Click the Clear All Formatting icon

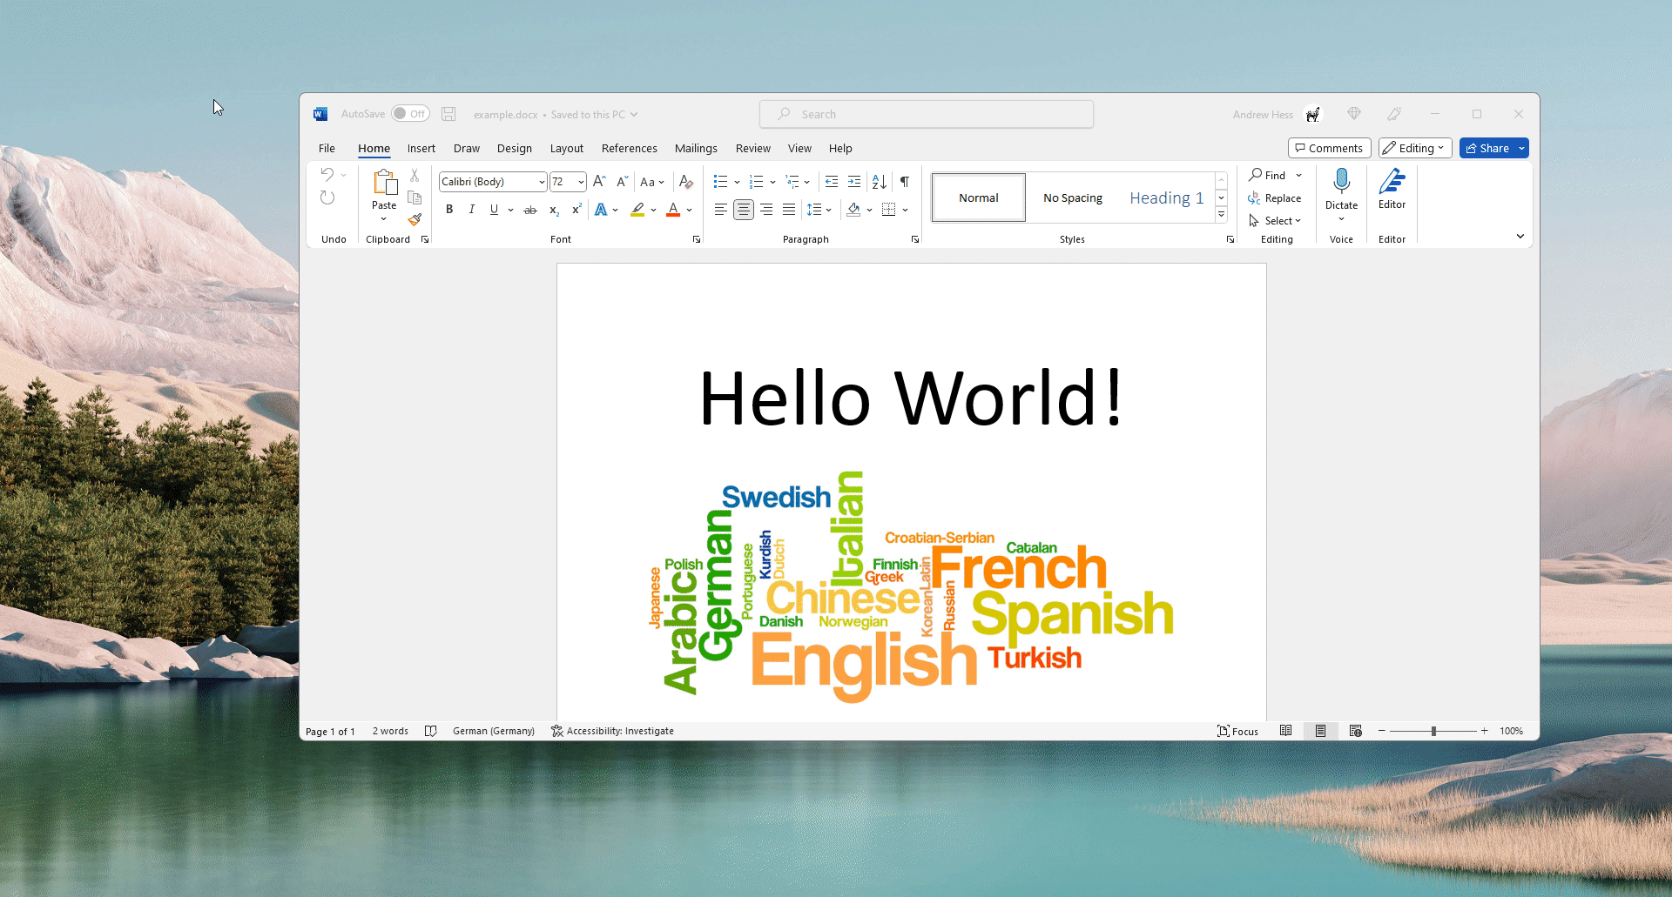pyautogui.click(x=686, y=182)
